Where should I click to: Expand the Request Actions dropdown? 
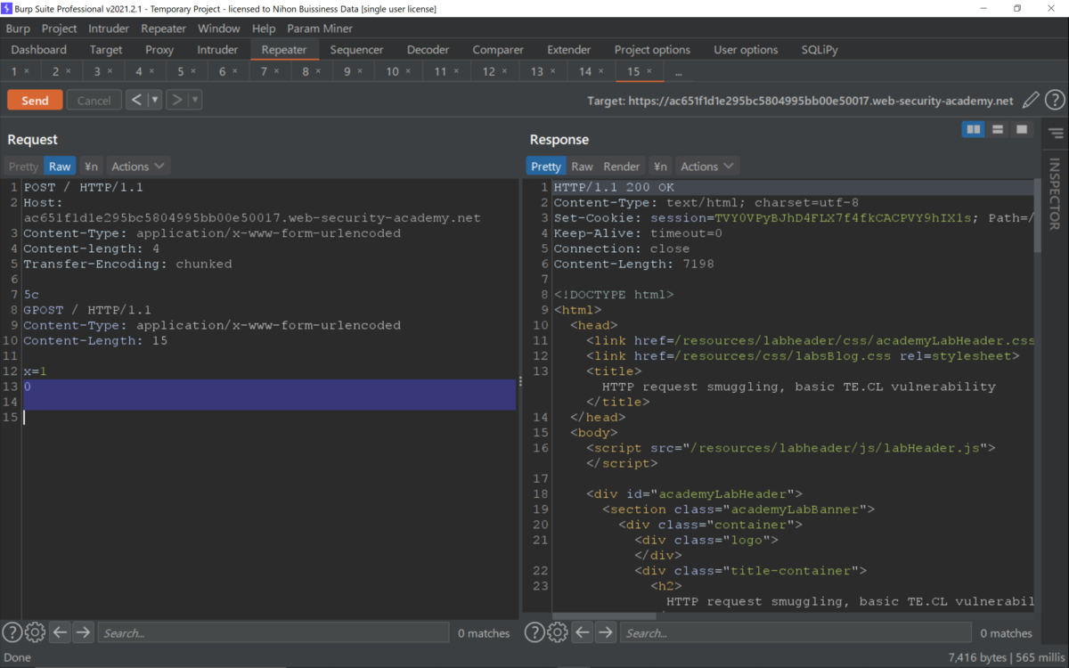(138, 167)
